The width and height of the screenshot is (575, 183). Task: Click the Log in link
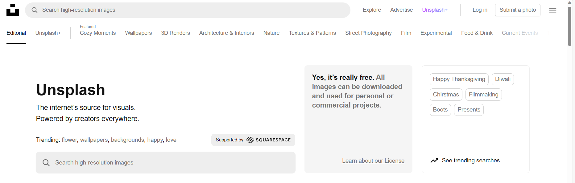[x=480, y=10]
